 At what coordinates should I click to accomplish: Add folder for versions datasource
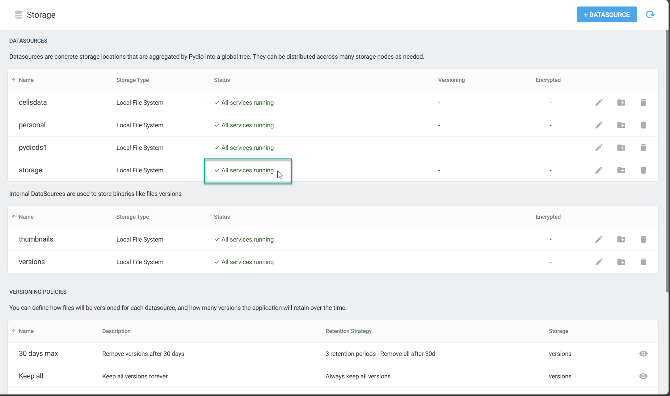621,262
